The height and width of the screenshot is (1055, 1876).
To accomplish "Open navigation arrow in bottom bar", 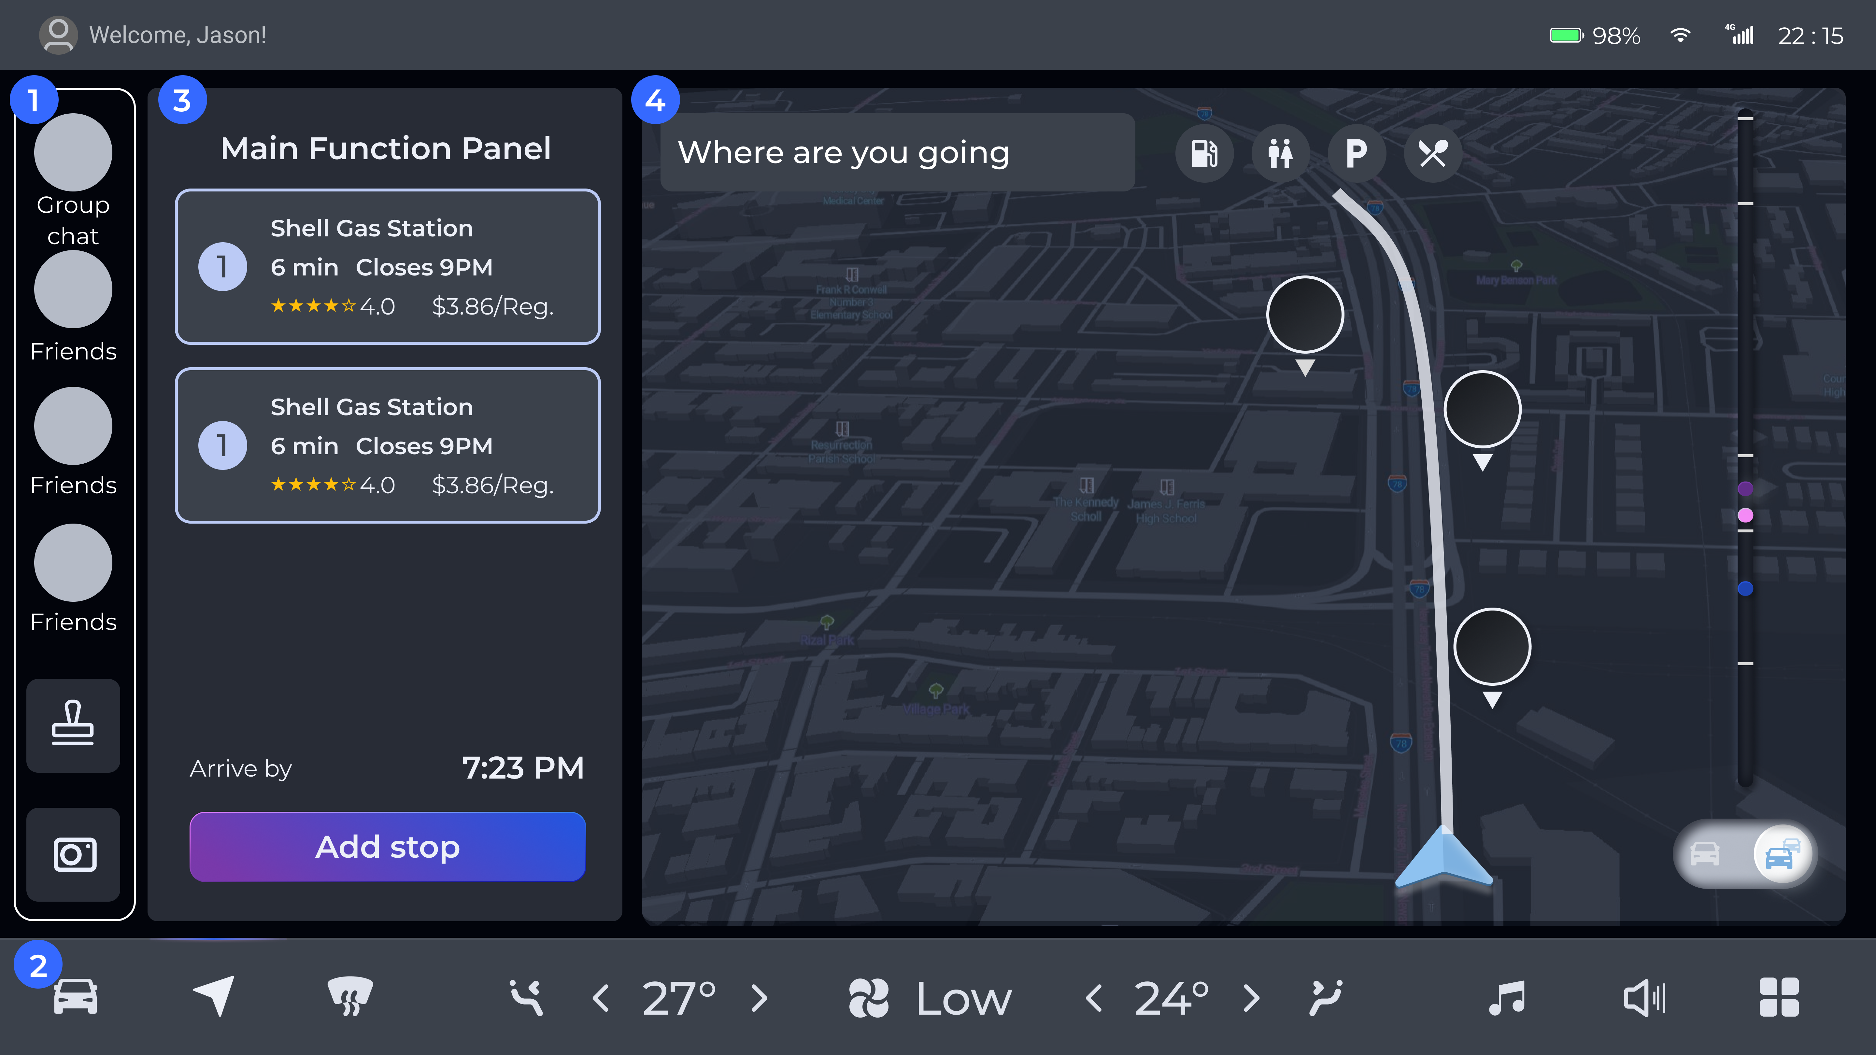I will 214,995.
